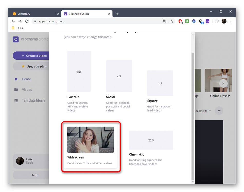Click the browser profile avatar
Viewport: 244px width, 192px height.
coord(224,21)
